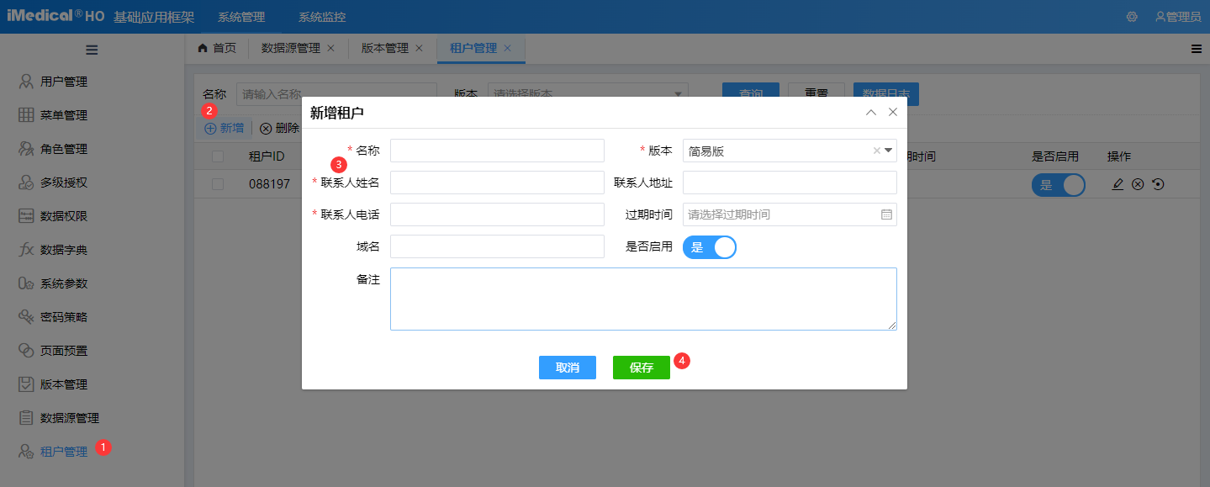
Task: Open the 版本 filter dropdown in search bar
Action: tap(679, 94)
